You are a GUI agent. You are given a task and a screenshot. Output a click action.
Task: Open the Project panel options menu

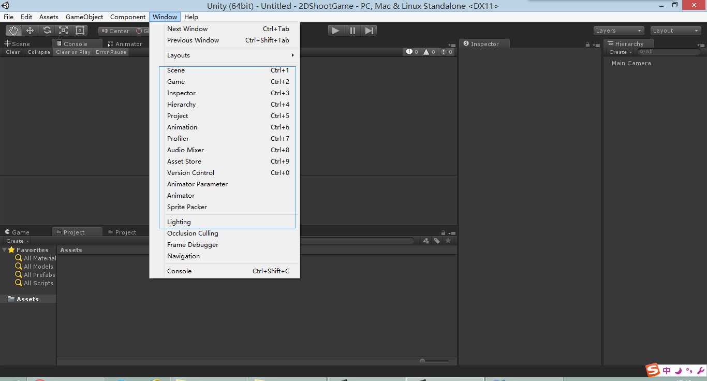click(452, 233)
